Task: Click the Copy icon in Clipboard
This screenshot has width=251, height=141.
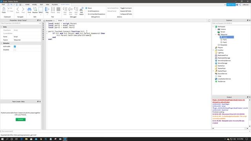Action: 8,11
